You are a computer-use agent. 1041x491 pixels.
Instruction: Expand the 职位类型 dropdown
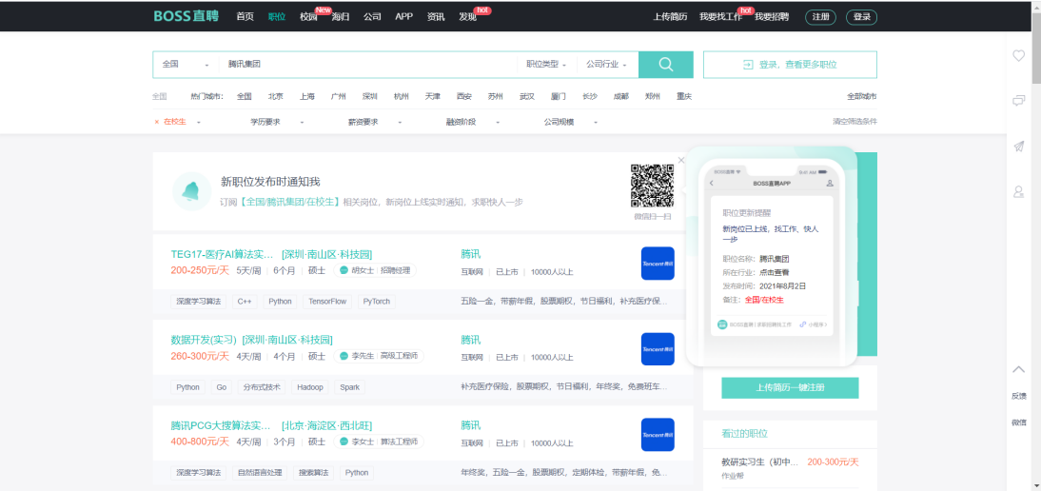tap(546, 65)
